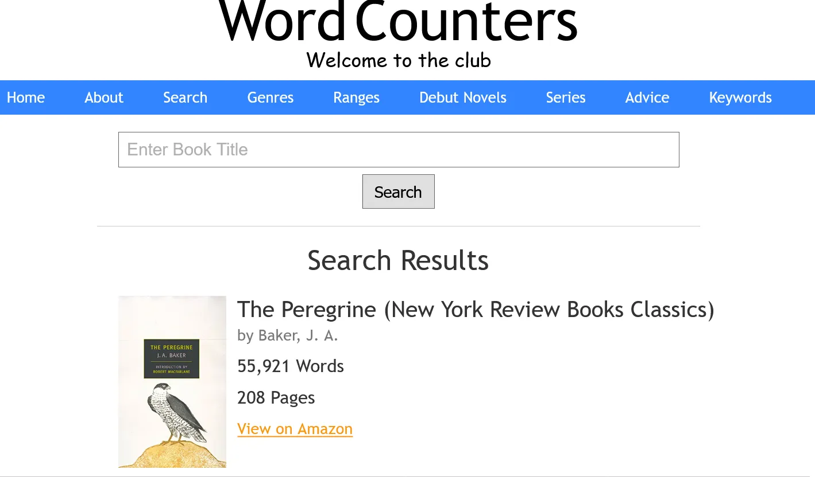The height and width of the screenshot is (477, 815).
Task: Click The Peregrine book cover image
Action: (x=172, y=382)
